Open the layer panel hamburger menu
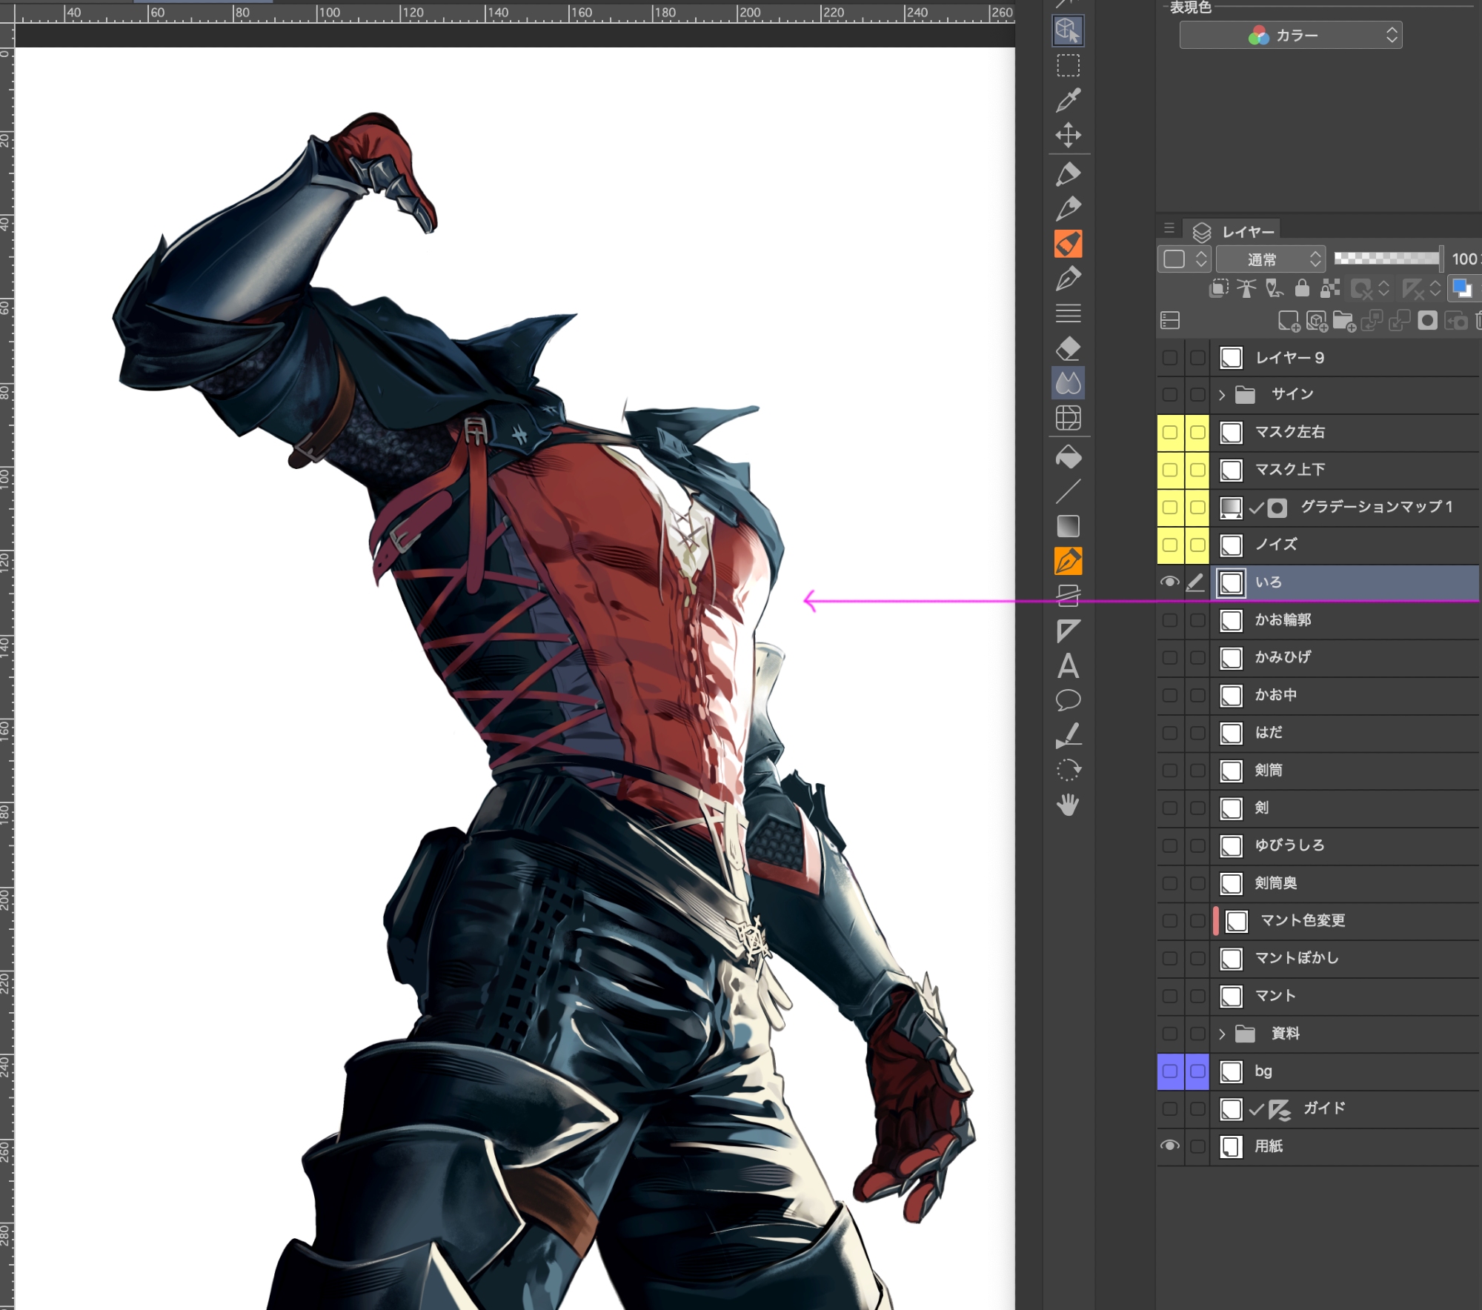The image size is (1482, 1310). coord(1169,228)
